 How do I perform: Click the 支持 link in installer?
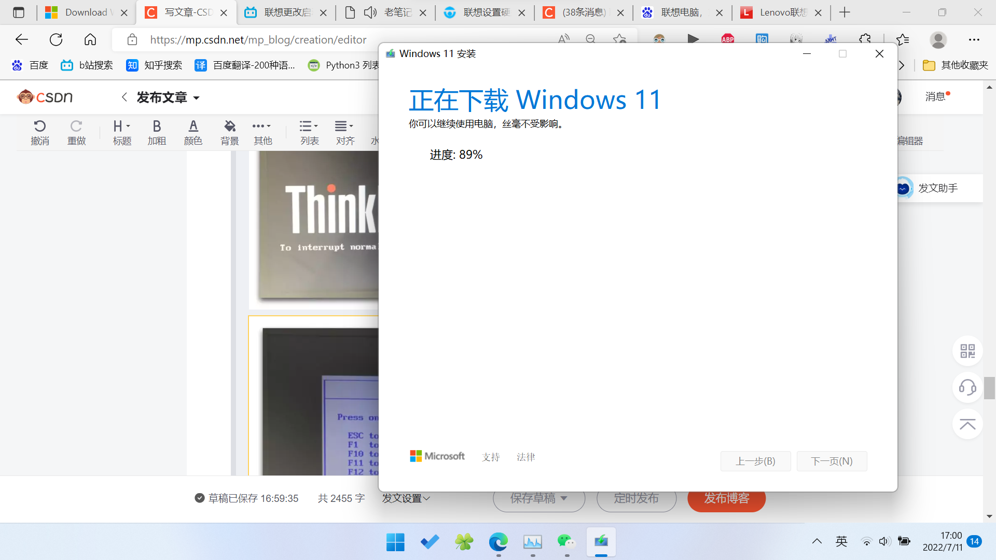[491, 457]
